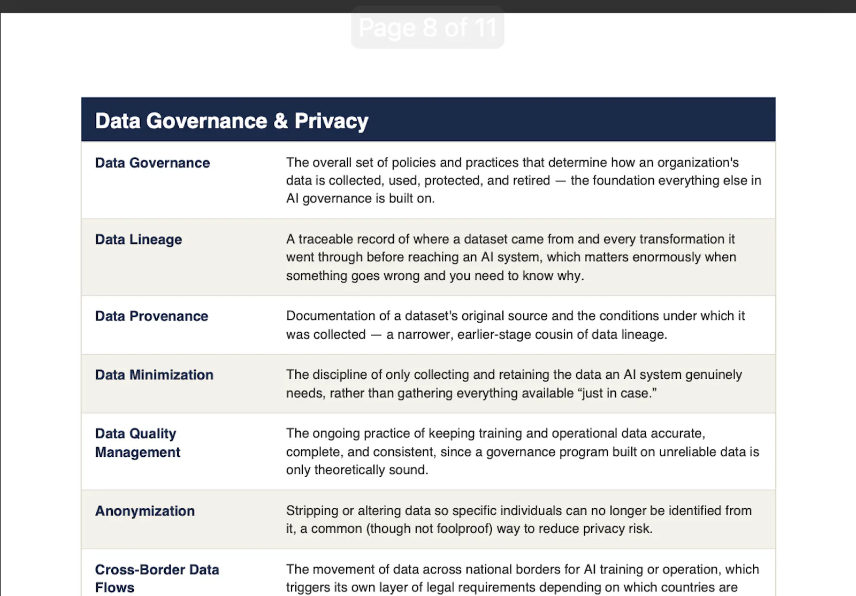
Task: Select the 'Data Provenance' term
Action: (151, 316)
